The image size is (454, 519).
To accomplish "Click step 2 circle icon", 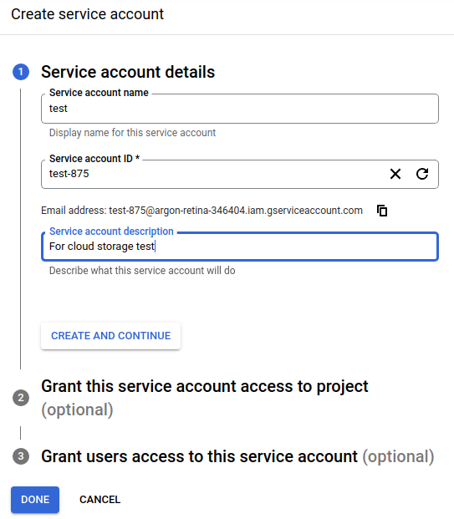I will 21,398.
